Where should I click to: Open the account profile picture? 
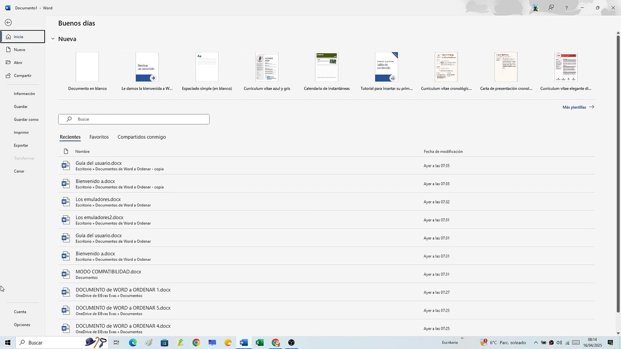click(536, 8)
